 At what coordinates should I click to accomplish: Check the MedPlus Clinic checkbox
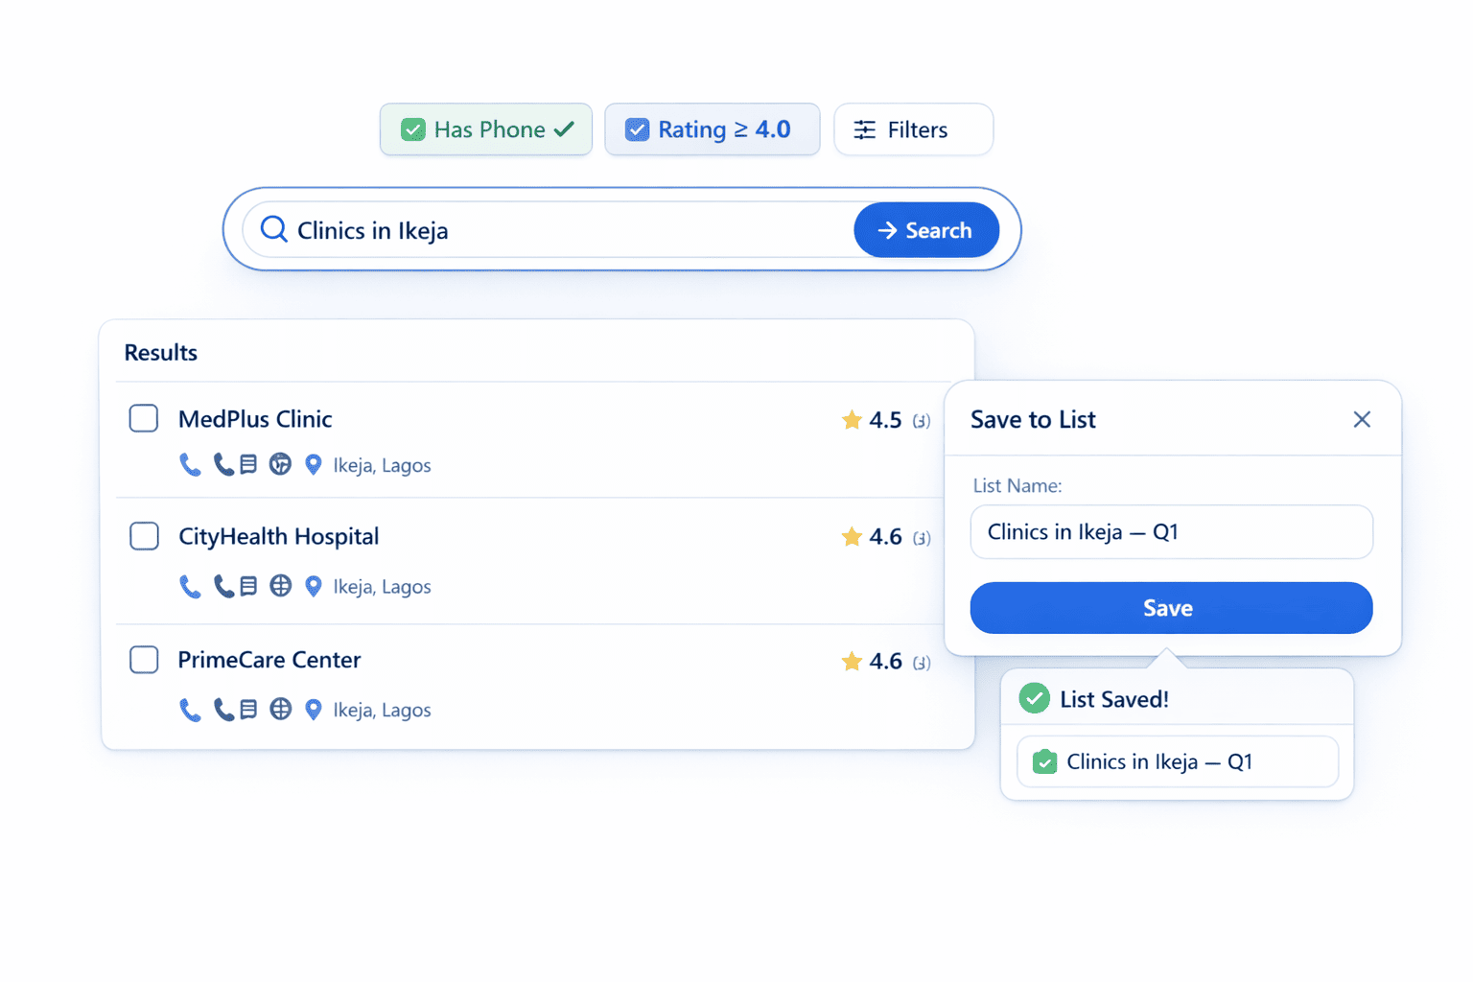(143, 418)
